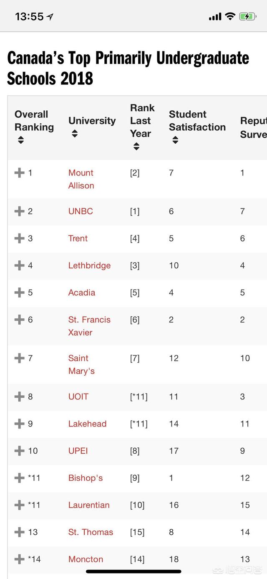Expand the UNBC row details
The width and height of the screenshot is (267, 579).
pos(19,211)
